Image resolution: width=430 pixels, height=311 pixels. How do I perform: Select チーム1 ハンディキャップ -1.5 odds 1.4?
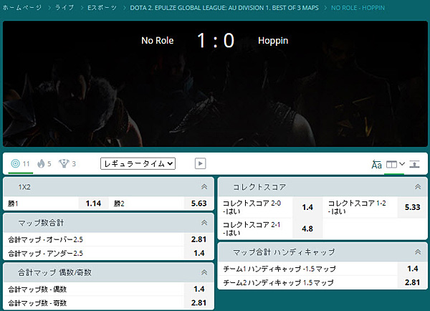(413, 269)
